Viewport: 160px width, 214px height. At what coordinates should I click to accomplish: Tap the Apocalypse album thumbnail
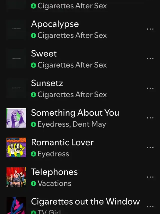click(16, 29)
